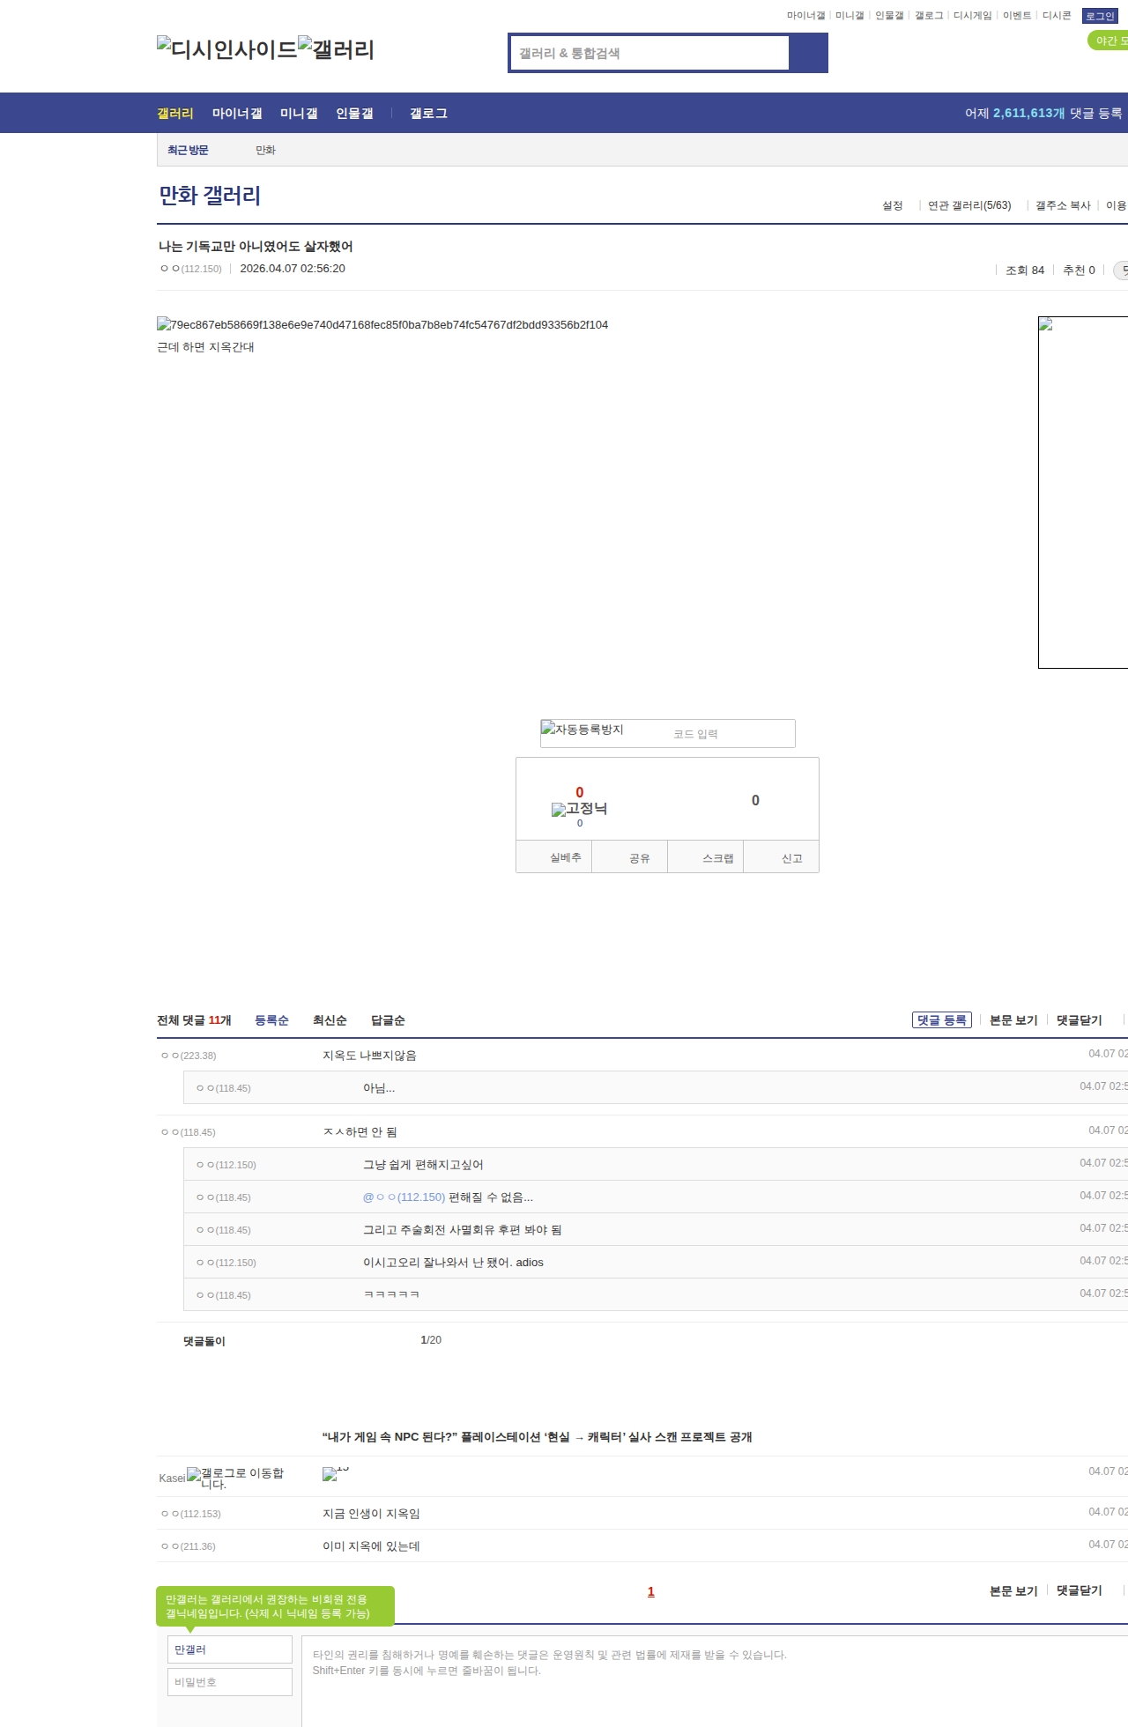
Task: Collapse comments with top 댓글닫기
Action: tap(1079, 1020)
